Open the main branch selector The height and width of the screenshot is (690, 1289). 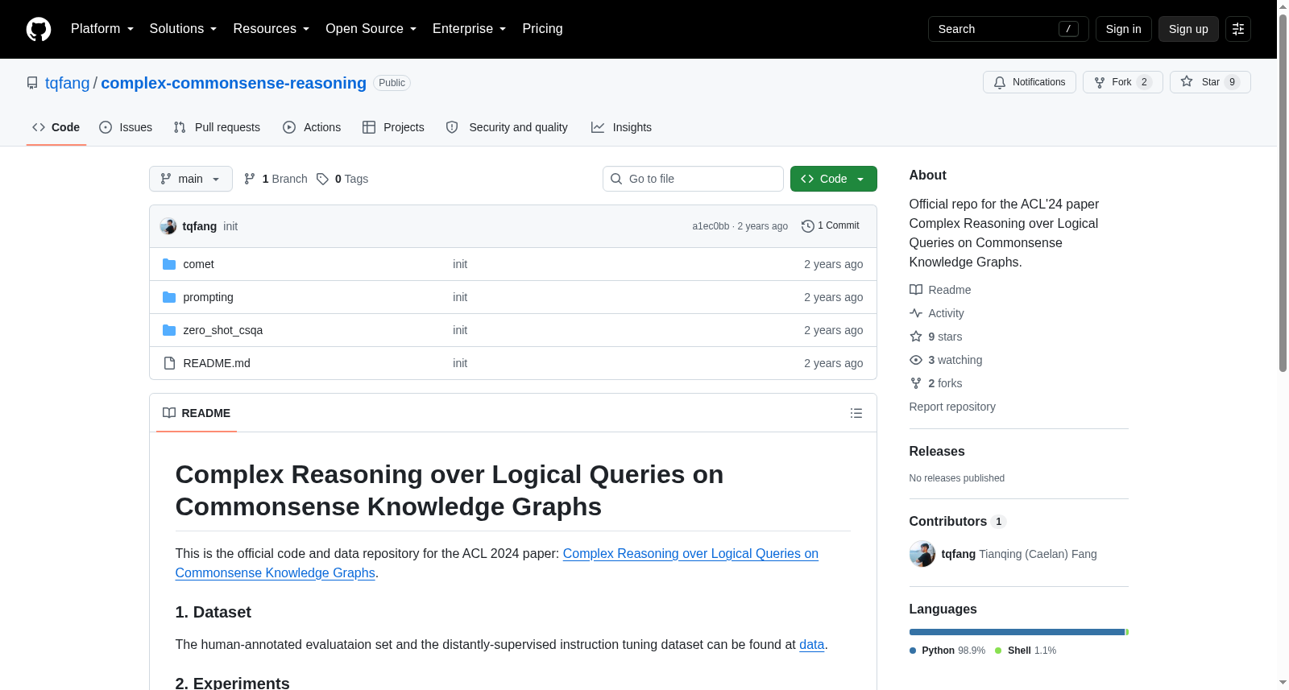[x=191, y=179]
